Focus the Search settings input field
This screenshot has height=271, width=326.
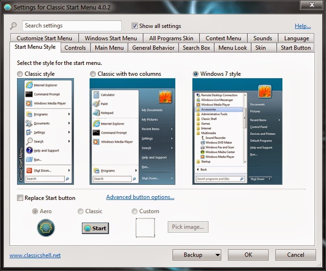point(72,26)
